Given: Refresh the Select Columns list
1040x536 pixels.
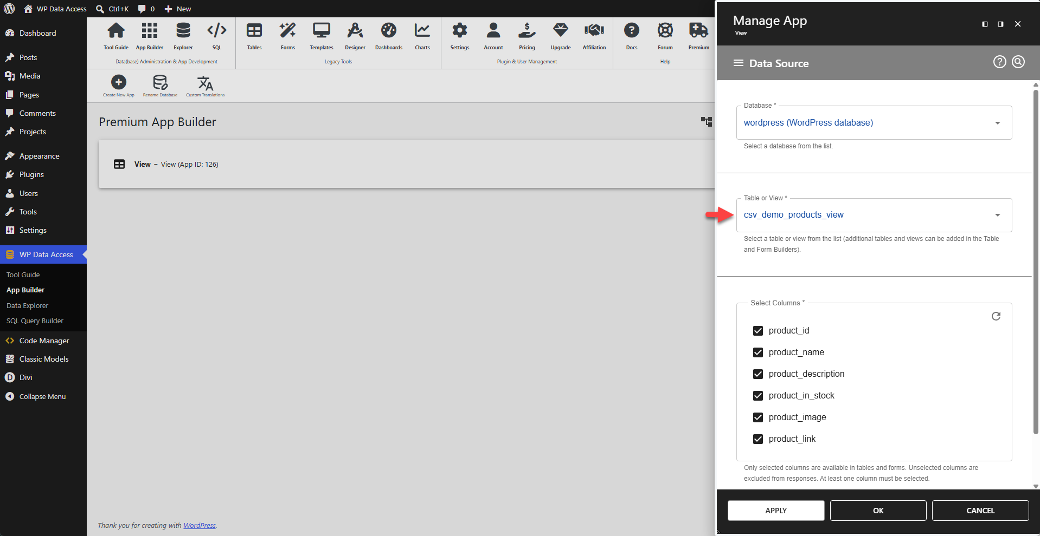Looking at the screenshot, I should 996,316.
